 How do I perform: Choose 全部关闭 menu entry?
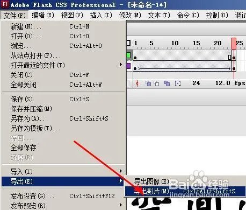click(63, 85)
